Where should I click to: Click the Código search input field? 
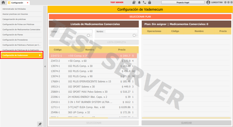click(76, 31)
